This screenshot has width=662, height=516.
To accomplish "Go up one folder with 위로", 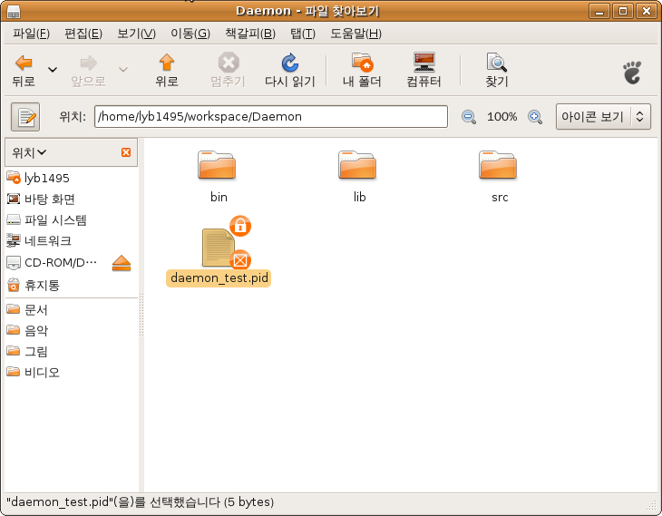I will (167, 70).
